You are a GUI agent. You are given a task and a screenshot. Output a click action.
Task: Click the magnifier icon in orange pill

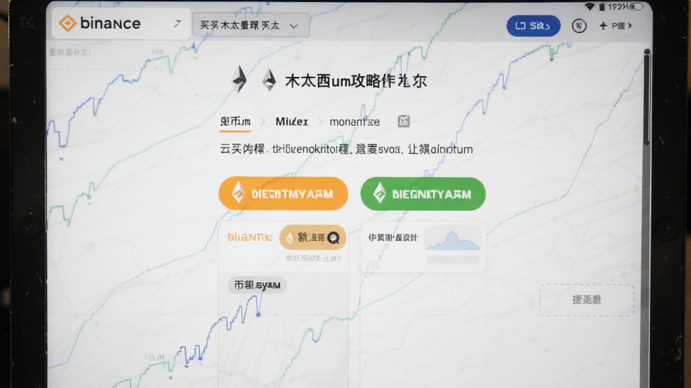333,238
